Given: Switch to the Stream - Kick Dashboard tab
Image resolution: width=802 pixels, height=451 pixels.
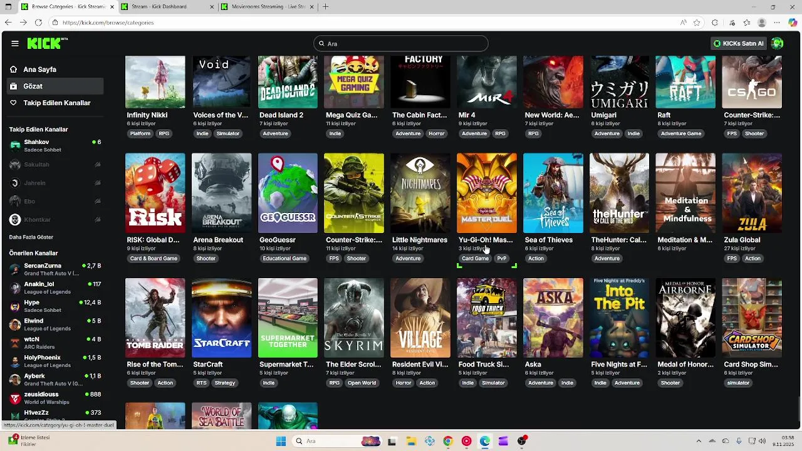Looking at the screenshot, I should [166, 7].
